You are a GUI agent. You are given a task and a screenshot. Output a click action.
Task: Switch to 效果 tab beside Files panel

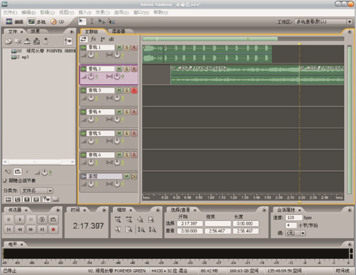(x=35, y=31)
